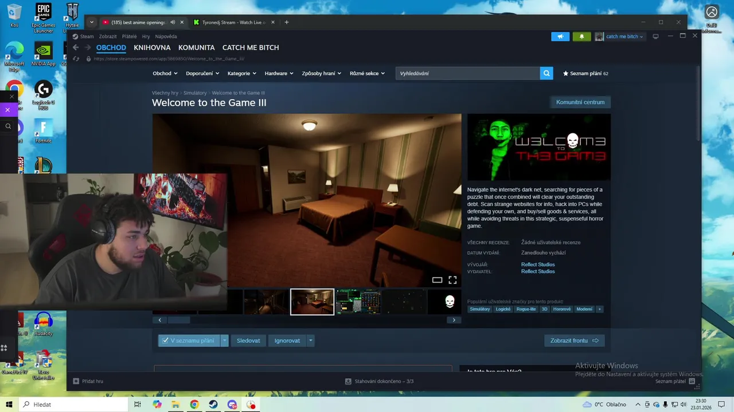Screen dimensions: 734x412
Task: Open Discord from the Windows taskbar
Action: click(232, 405)
